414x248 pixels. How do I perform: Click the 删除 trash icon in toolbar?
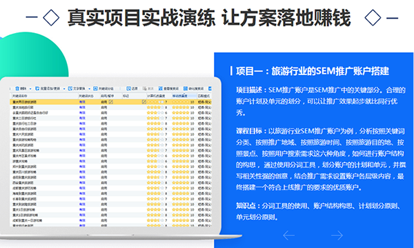(17, 89)
